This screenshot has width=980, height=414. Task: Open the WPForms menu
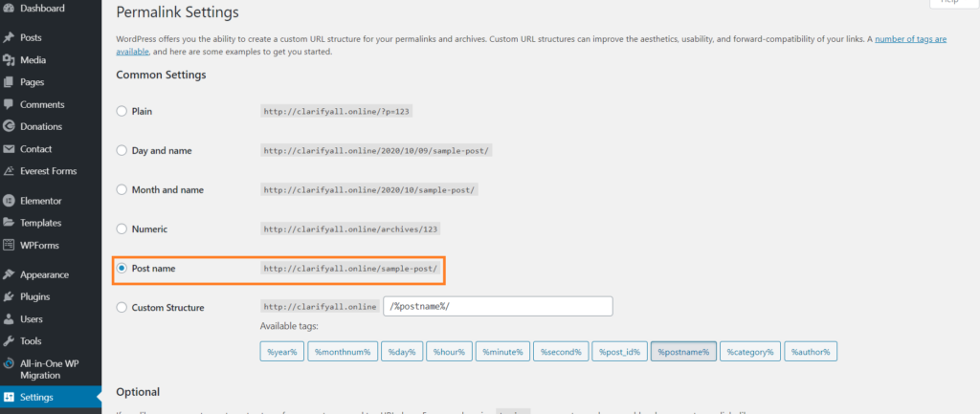click(39, 245)
